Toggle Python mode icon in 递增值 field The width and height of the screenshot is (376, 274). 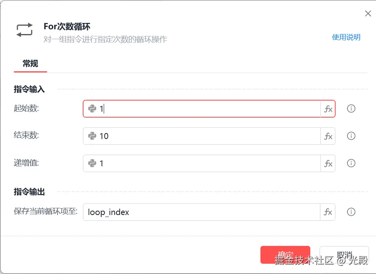click(x=92, y=164)
